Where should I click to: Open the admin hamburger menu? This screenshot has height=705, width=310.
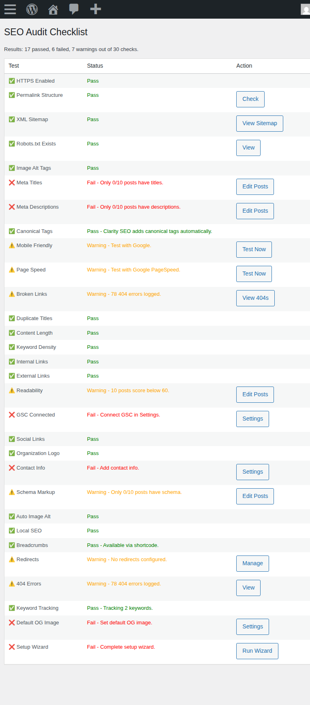click(10, 9)
